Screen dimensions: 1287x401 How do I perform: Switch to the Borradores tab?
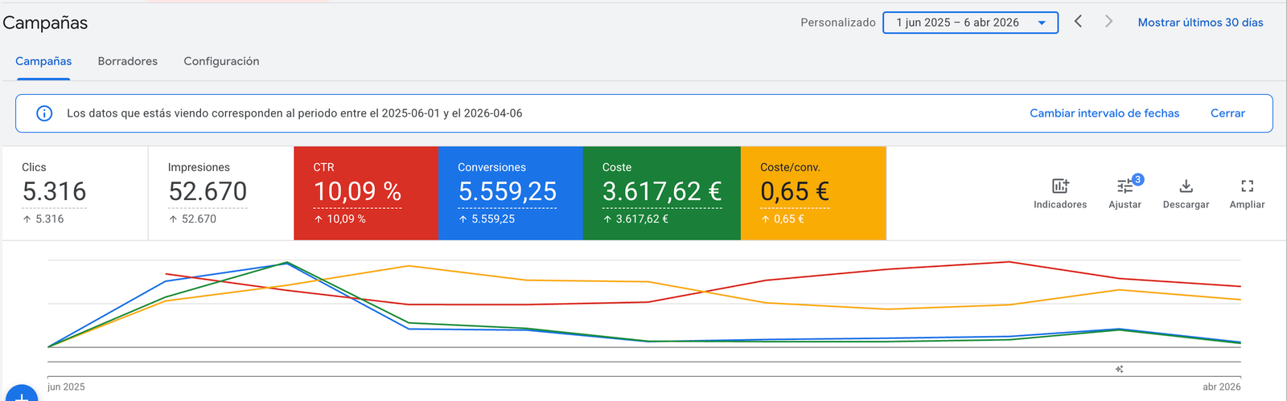pyautogui.click(x=128, y=61)
